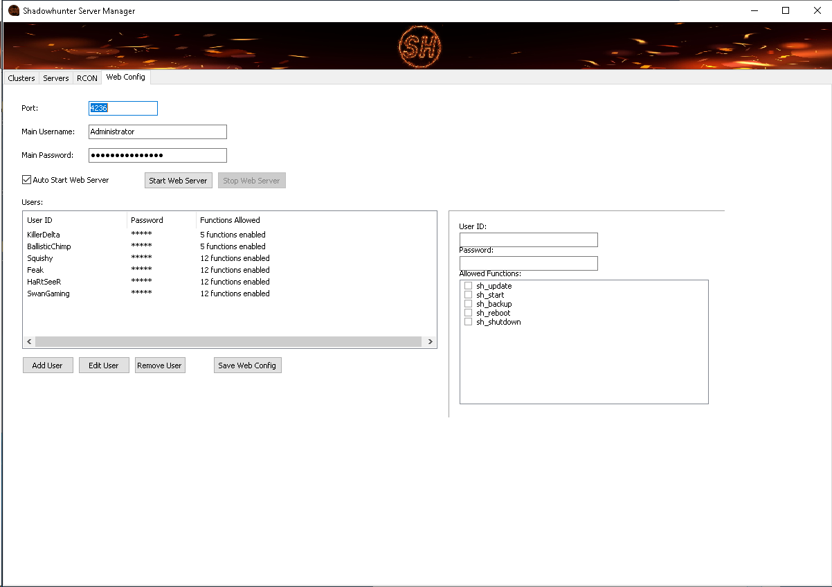Click the SH logo in the banner
Screen dimensions: 832x587
pos(419,46)
